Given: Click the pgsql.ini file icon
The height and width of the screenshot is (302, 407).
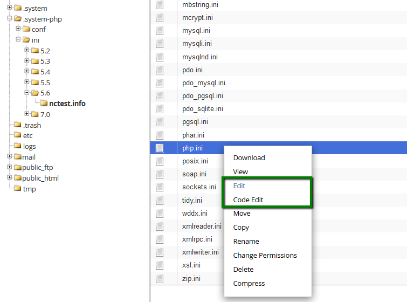Looking at the screenshot, I should [160, 122].
